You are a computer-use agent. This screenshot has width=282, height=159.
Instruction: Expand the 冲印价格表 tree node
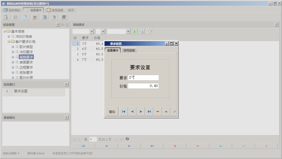coord(9,37)
